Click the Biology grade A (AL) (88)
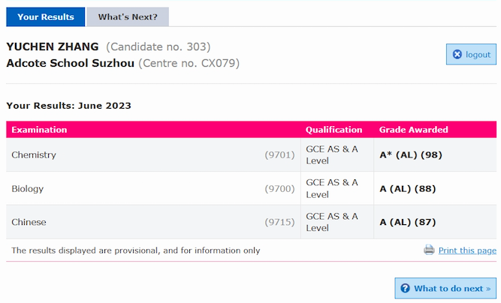501x303 pixels. [408, 189]
